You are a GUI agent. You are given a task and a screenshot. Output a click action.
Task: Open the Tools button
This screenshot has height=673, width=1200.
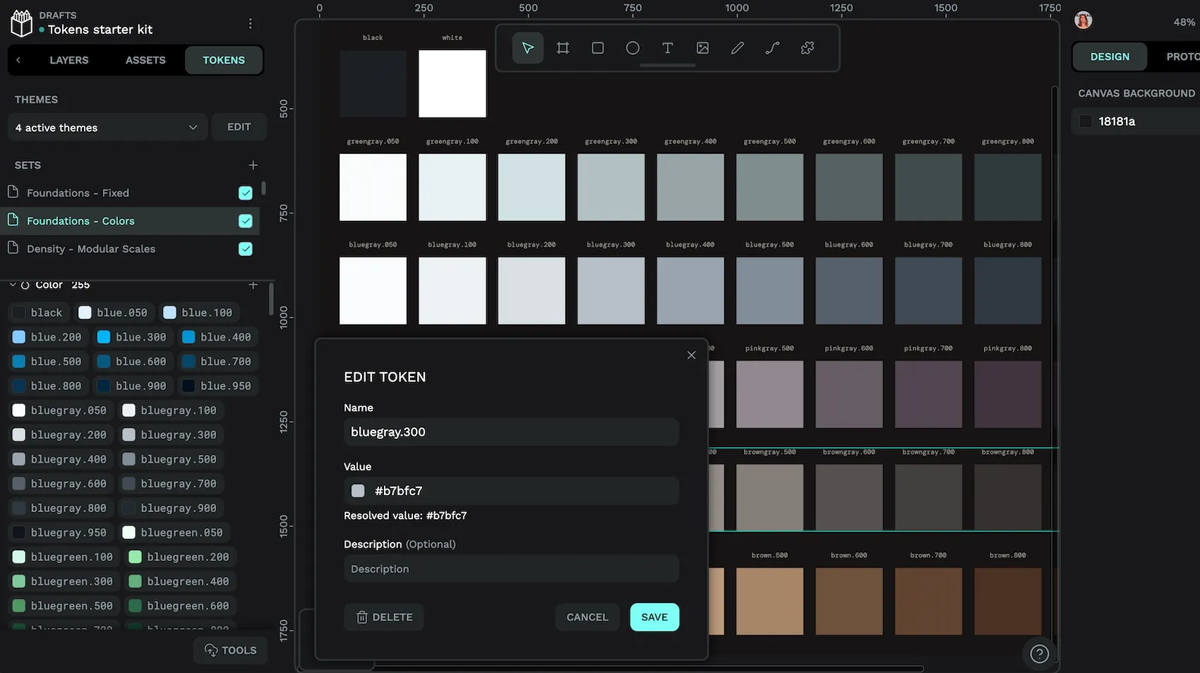click(x=231, y=650)
